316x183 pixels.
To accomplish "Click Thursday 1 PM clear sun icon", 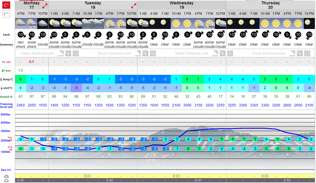I will (x=276, y=23).
